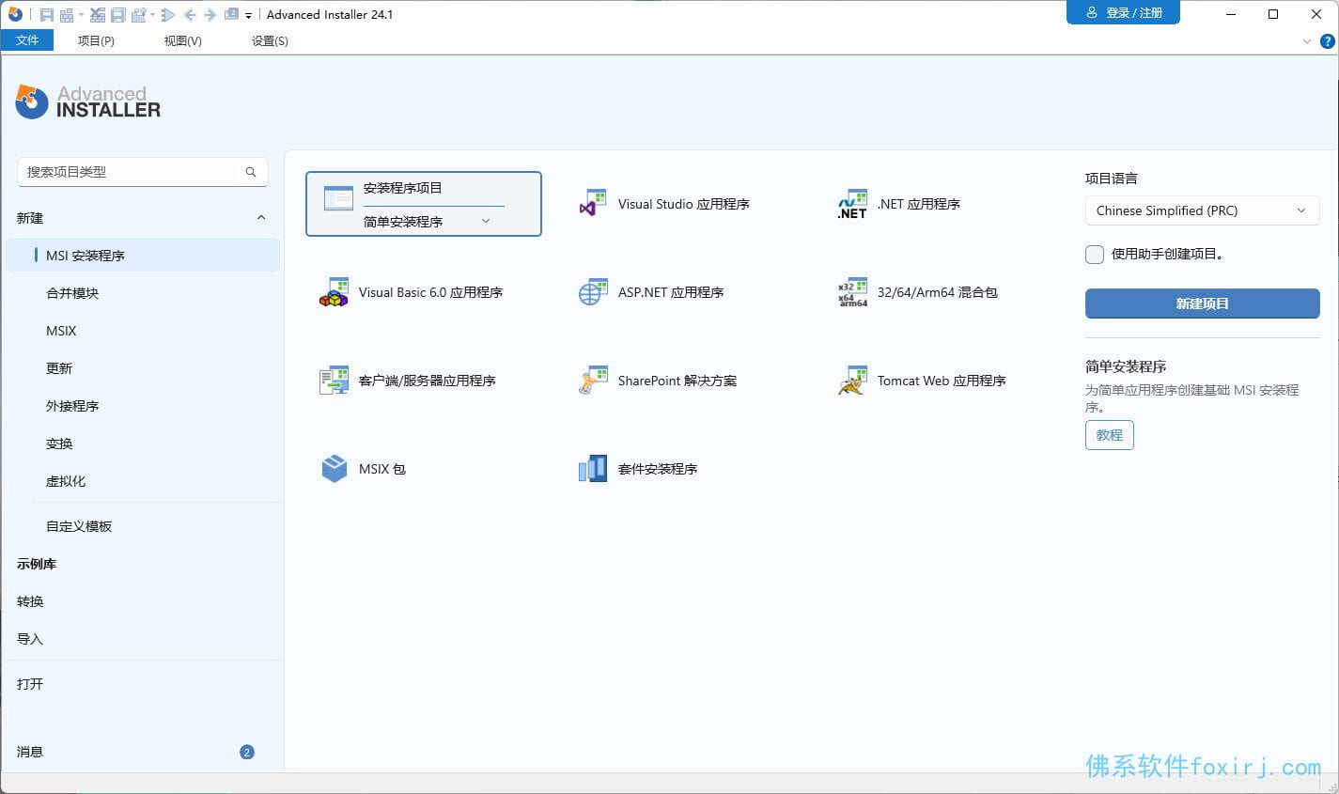
Task: Click the search magnifier icon in search box
Action: coord(251,172)
